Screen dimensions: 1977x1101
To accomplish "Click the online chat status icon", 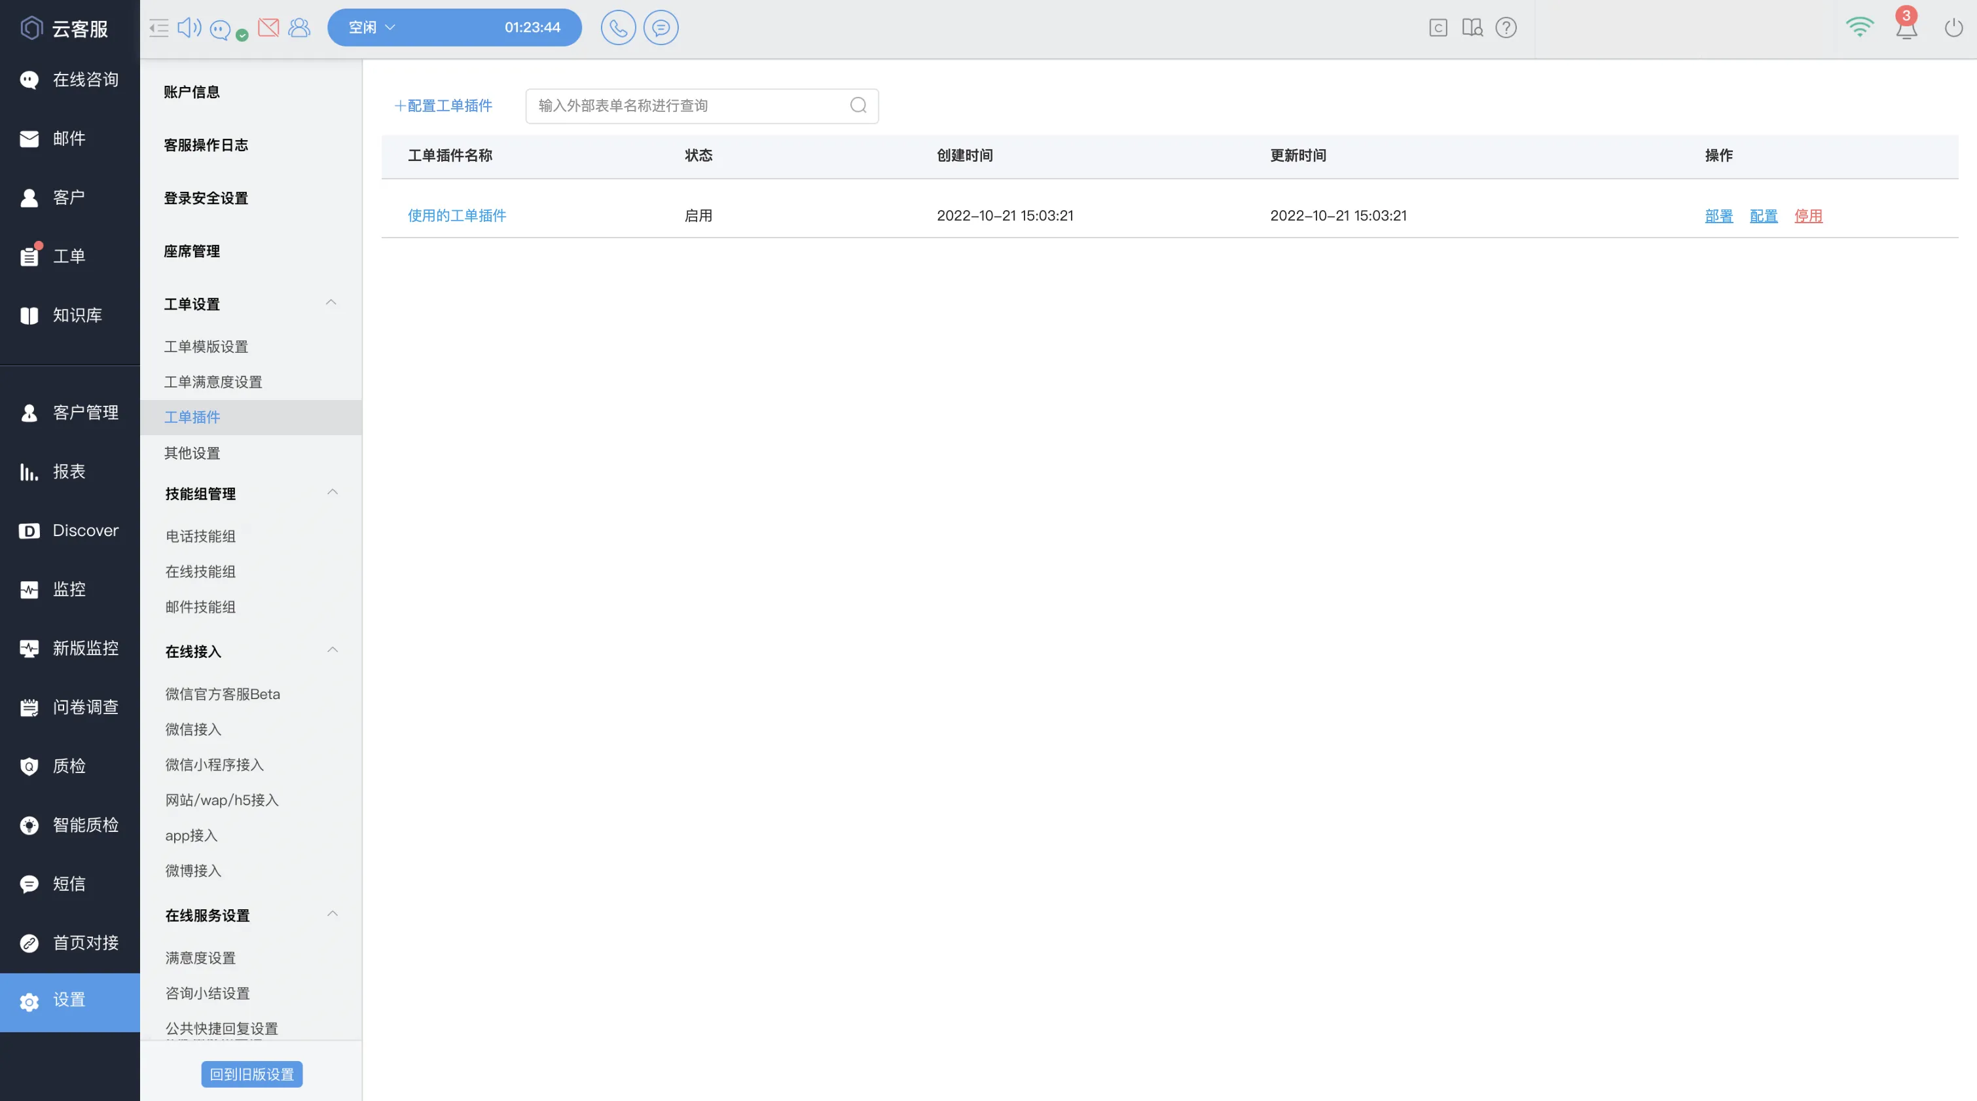I will (x=220, y=29).
